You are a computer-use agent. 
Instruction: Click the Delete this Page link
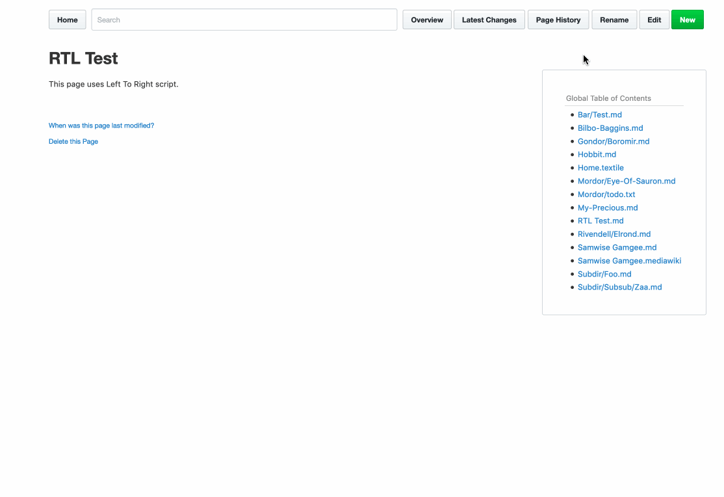point(73,141)
